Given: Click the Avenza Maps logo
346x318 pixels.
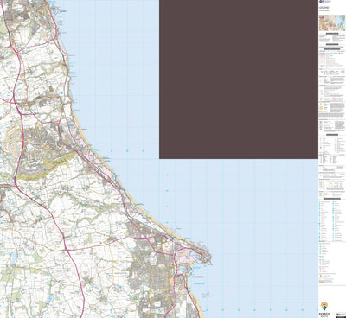Looking at the screenshot, I should click(x=324, y=309).
